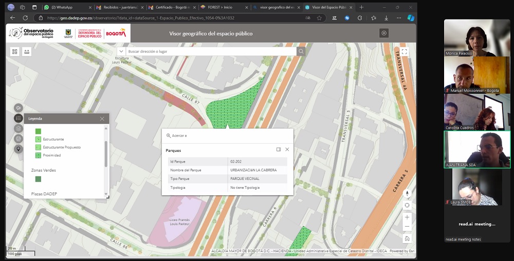This screenshot has height=261, width=514.
Task: Zoom in on the map
Action: click(x=407, y=217)
